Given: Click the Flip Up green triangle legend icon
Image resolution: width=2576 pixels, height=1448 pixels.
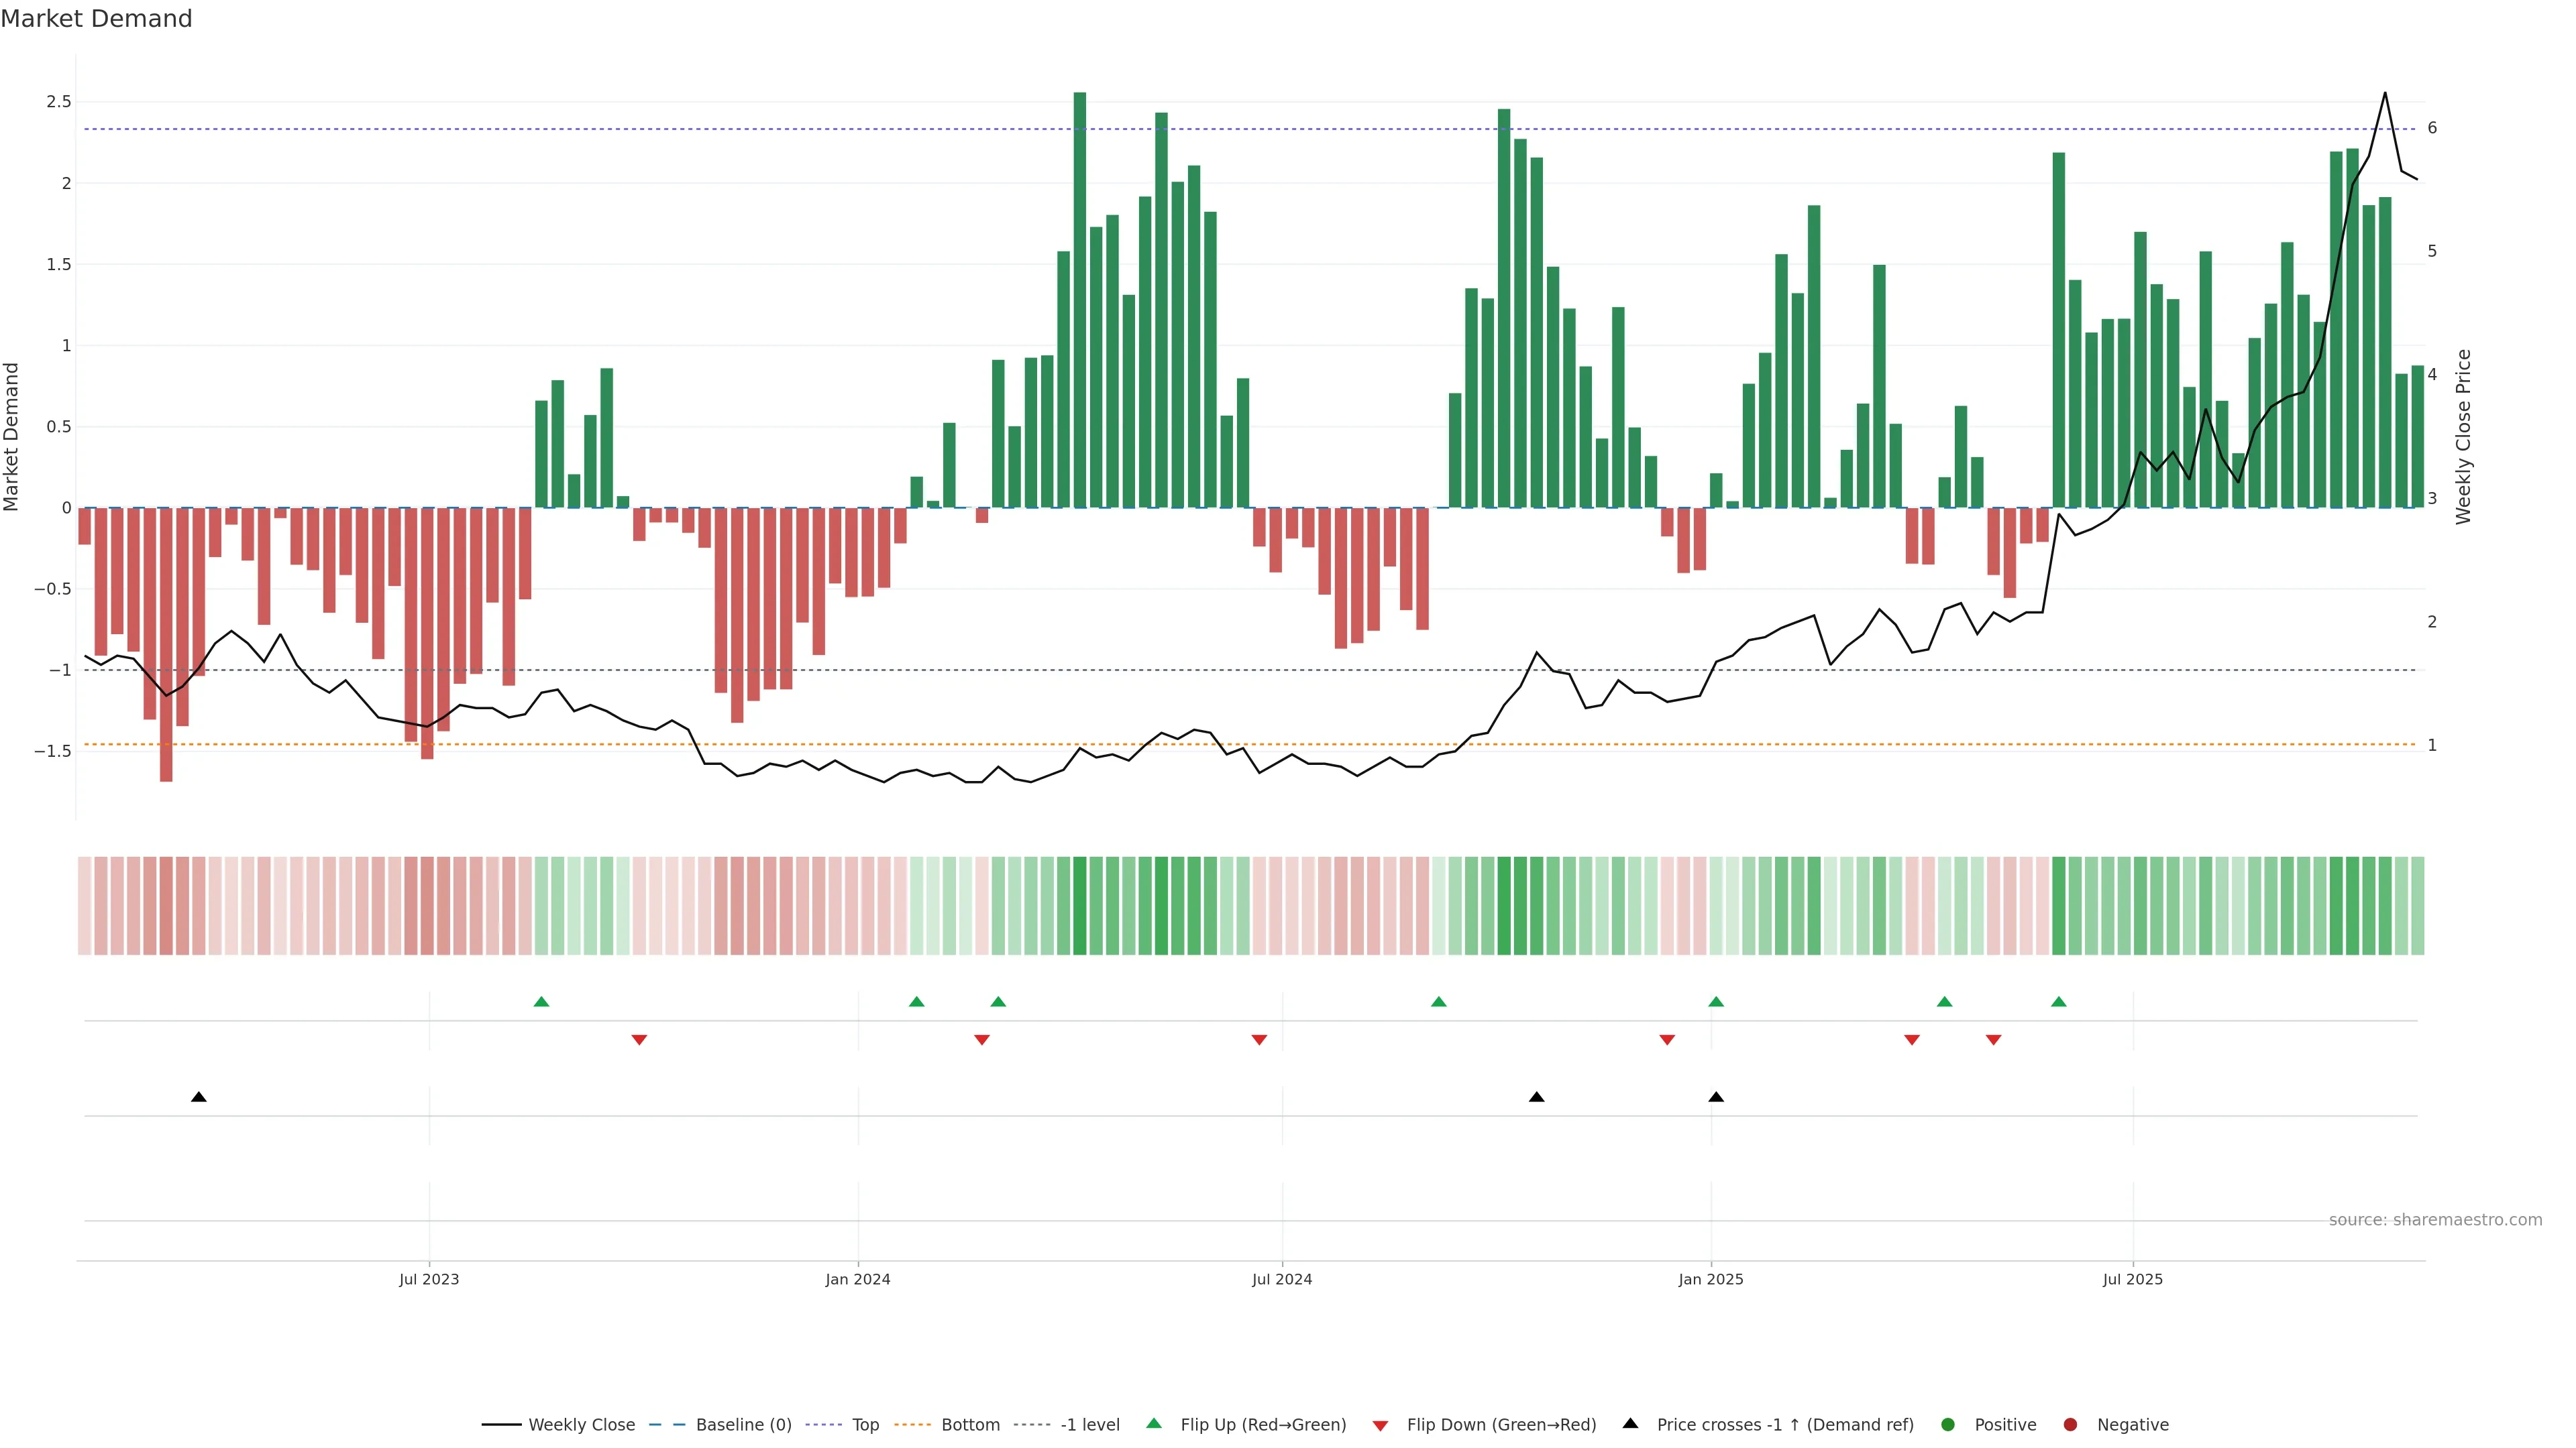Looking at the screenshot, I should (x=1154, y=1423).
